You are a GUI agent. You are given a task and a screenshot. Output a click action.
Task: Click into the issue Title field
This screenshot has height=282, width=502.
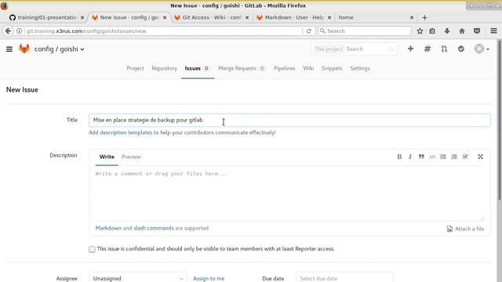click(x=289, y=120)
